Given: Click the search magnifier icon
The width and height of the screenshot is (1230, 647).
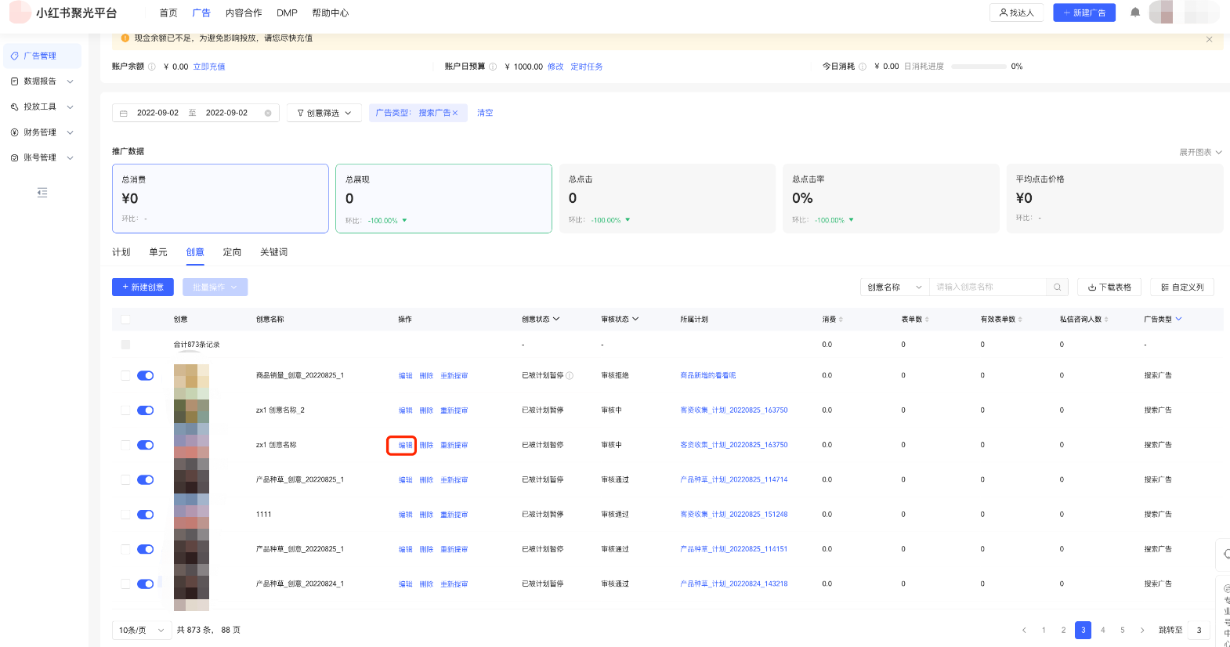Looking at the screenshot, I should [1057, 287].
